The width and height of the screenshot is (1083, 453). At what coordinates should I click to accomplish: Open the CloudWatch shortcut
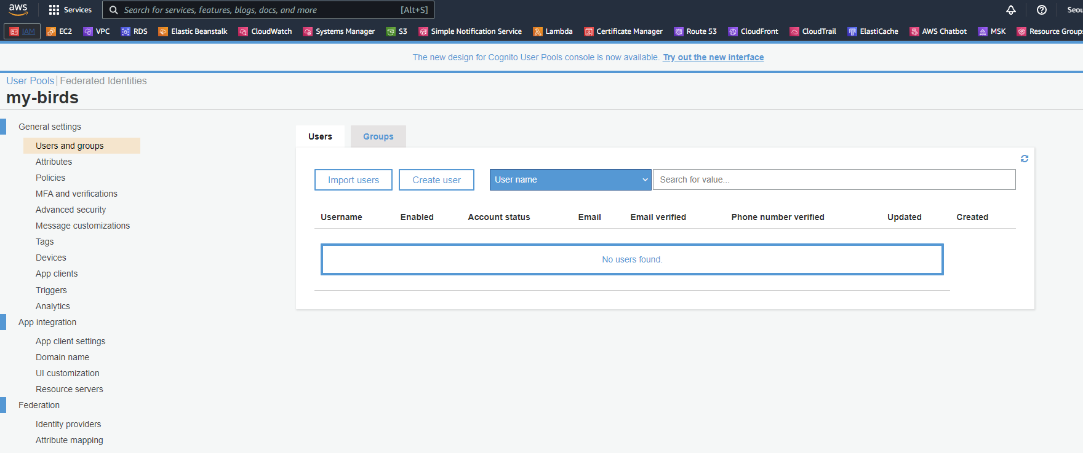(265, 31)
